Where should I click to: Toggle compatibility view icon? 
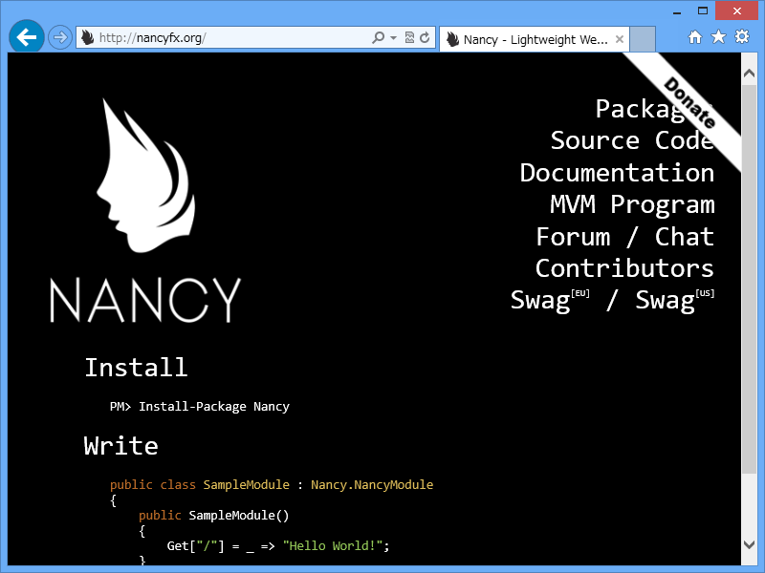[x=410, y=37]
